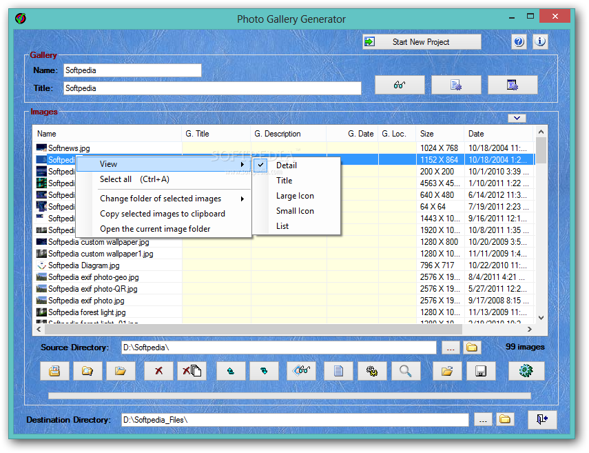Open the destination directory yellow folder icon
Image resolution: width=589 pixels, height=453 pixels.
(x=505, y=419)
